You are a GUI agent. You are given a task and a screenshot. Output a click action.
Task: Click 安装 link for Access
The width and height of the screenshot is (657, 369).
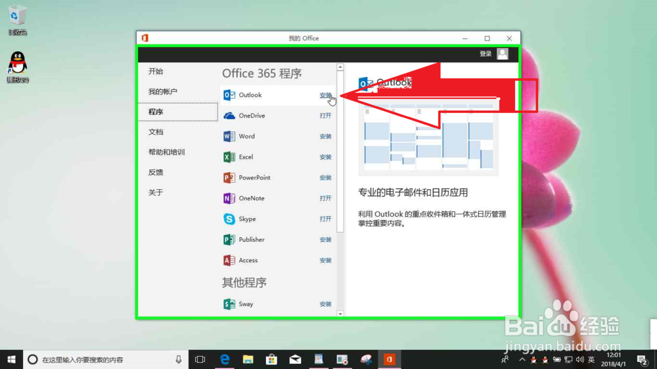coord(325,261)
